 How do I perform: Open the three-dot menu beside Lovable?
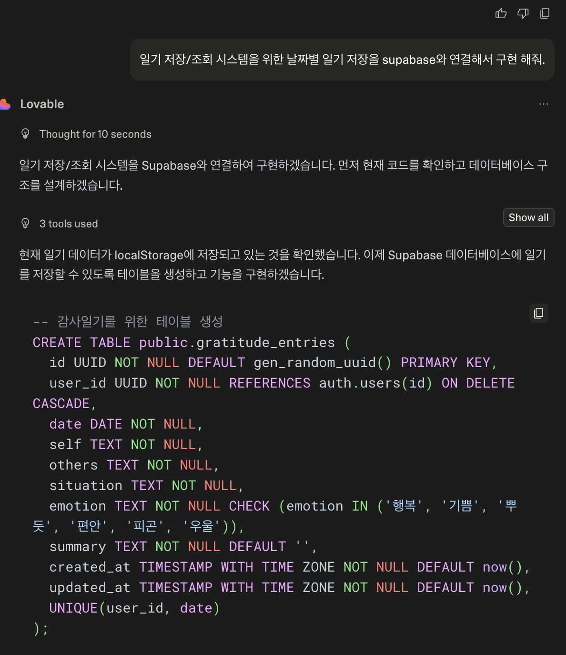pyautogui.click(x=544, y=104)
